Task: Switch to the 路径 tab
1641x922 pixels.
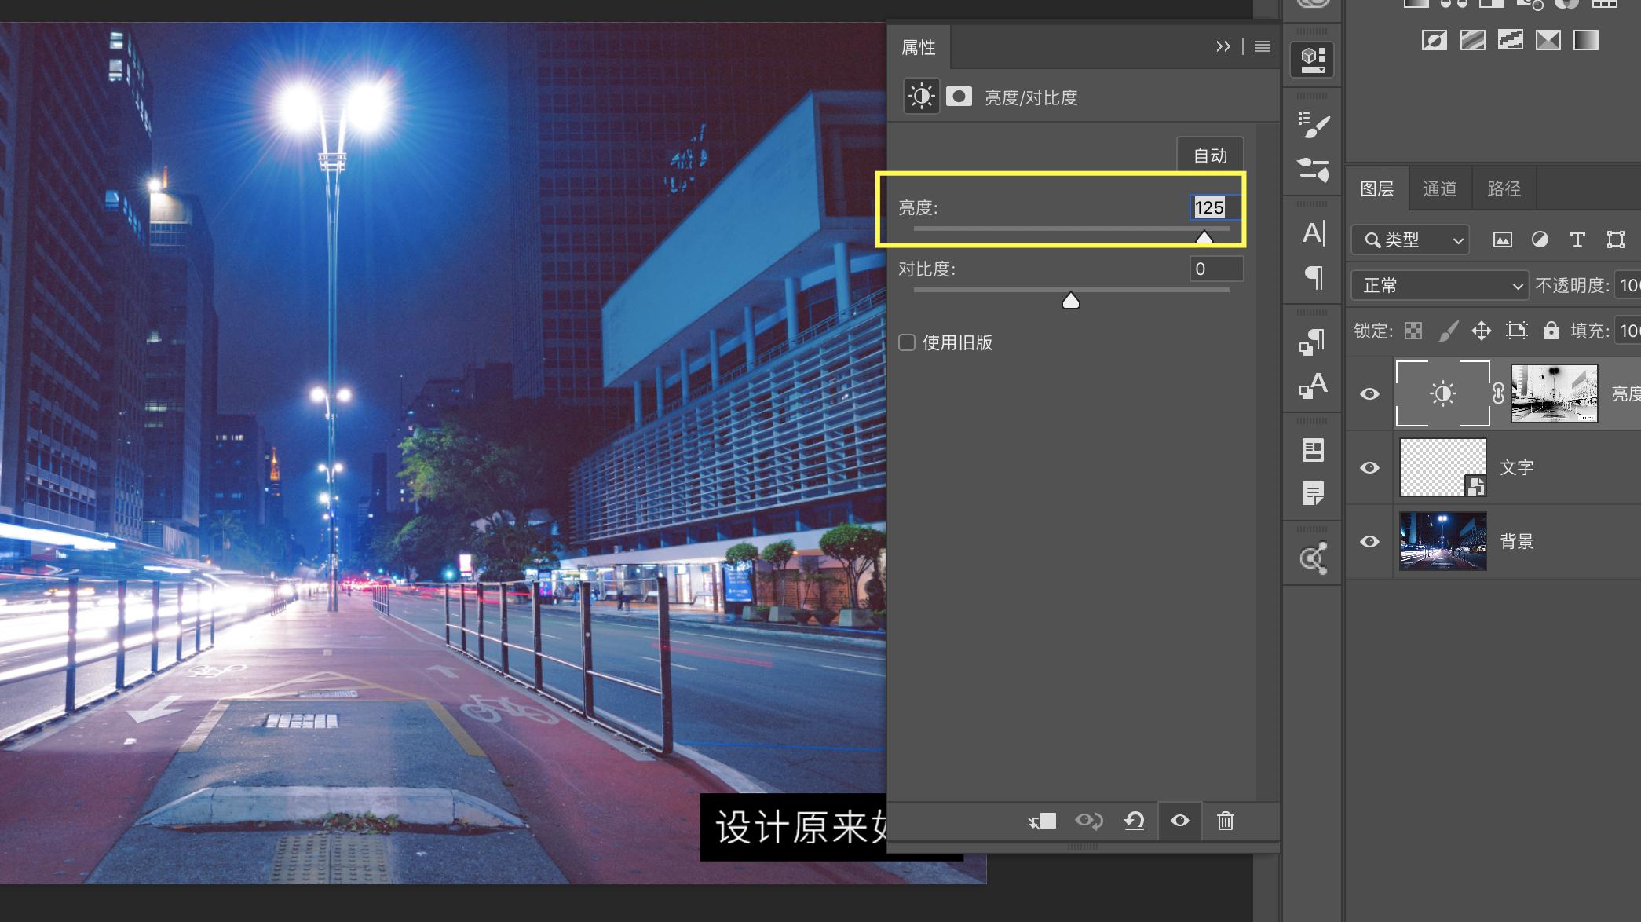Action: click(x=1502, y=188)
